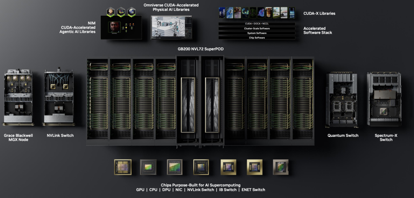This screenshot has width=414, height=198.
Task: Click the hexagon icon showing Earth globe
Action: 131,12
